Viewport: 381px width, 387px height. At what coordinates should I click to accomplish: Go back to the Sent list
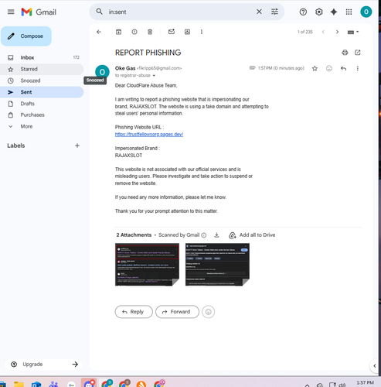click(x=99, y=32)
